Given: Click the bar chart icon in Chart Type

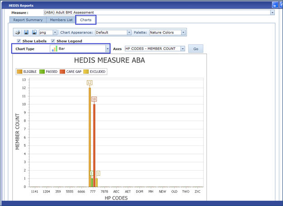Looking at the screenshot, I should pyautogui.click(x=54, y=48).
